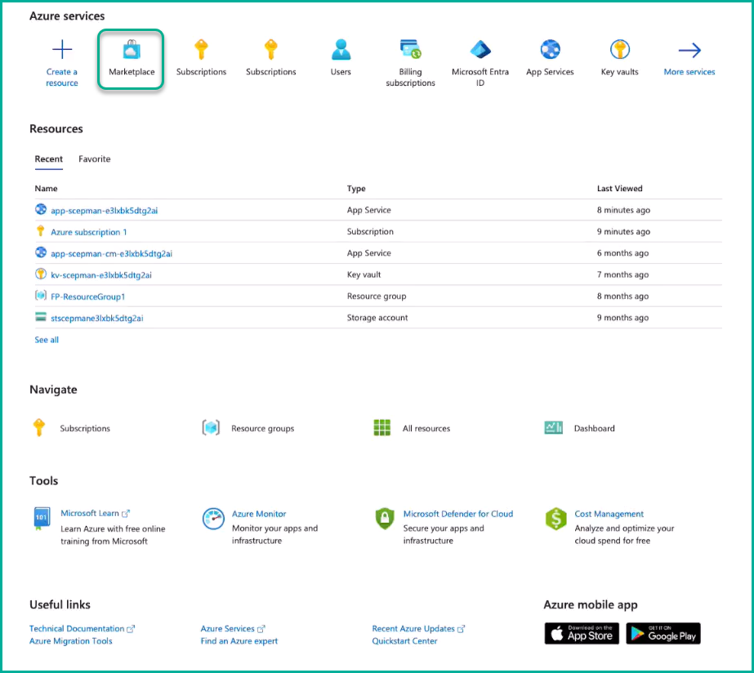Viewport: 754px width, 673px height.
Task: Open the Users service icon
Action: [x=341, y=51]
